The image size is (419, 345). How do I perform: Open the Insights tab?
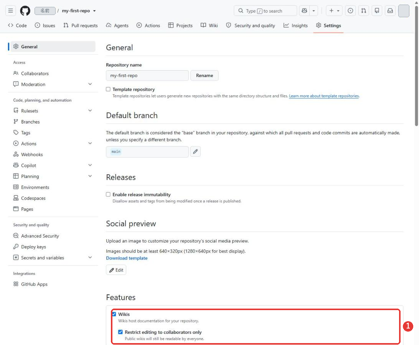pos(295,25)
